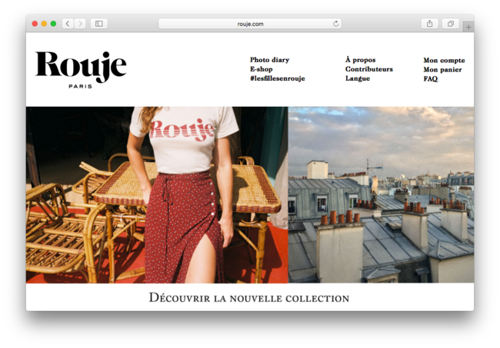Open the Langue selector
This screenshot has width=500, height=348.
(358, 78)
